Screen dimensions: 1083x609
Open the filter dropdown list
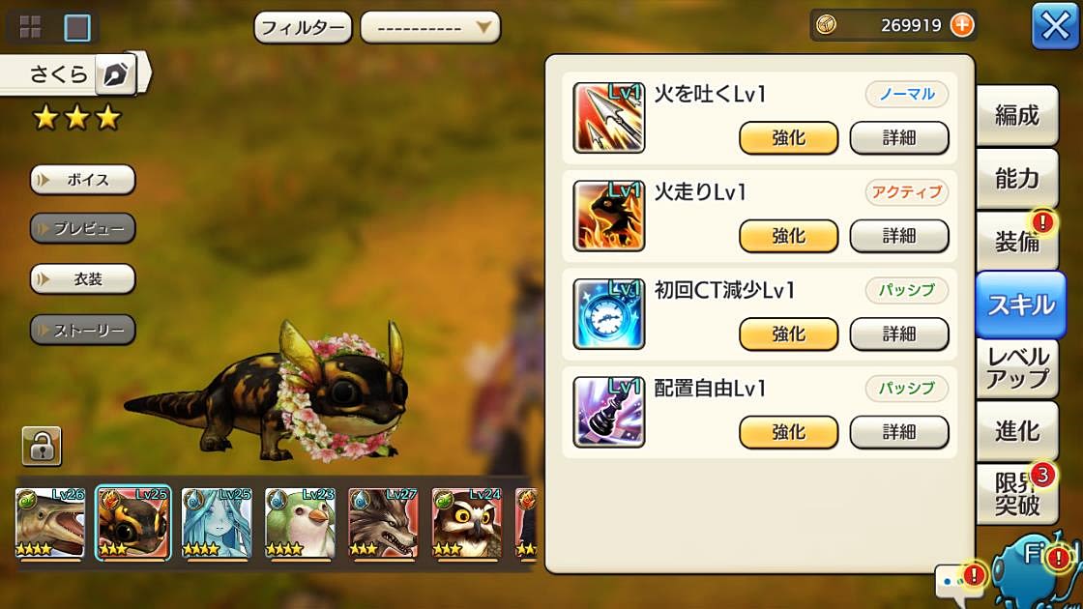(x=430, y=28)
